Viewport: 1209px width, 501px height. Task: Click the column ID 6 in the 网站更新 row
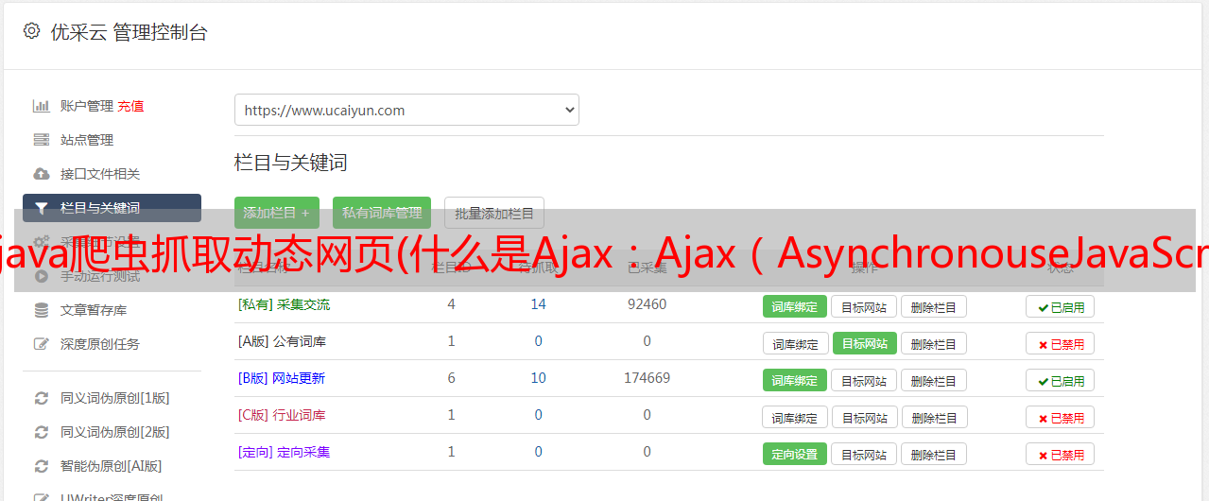click(x=451, y=378)
